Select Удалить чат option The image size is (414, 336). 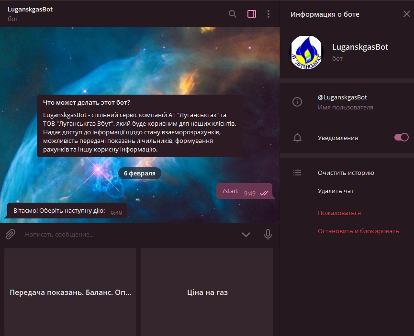pos(336,191)
